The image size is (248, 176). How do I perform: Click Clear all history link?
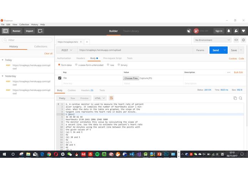pyautogui.click(x=48, y=53)
